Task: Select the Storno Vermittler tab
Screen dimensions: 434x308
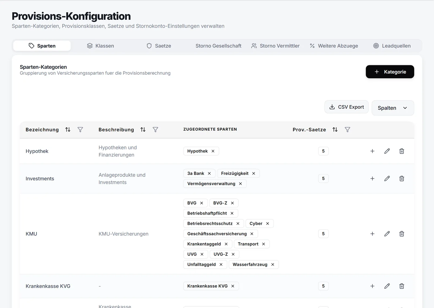Action: pos(275,46)
